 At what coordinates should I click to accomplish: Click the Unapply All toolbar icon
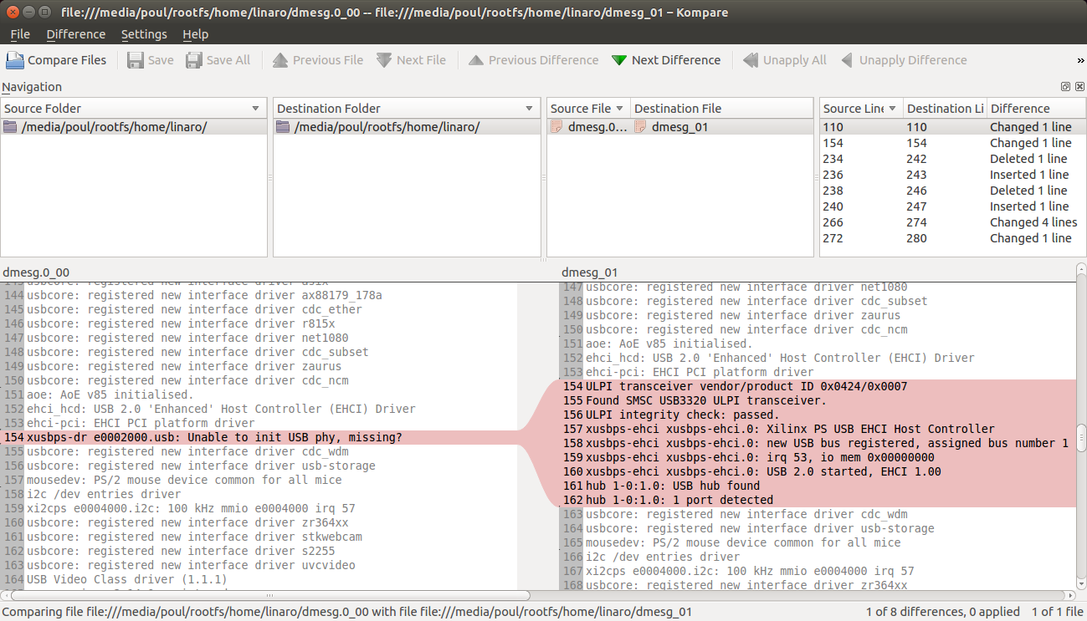click(x=751, y=60)
